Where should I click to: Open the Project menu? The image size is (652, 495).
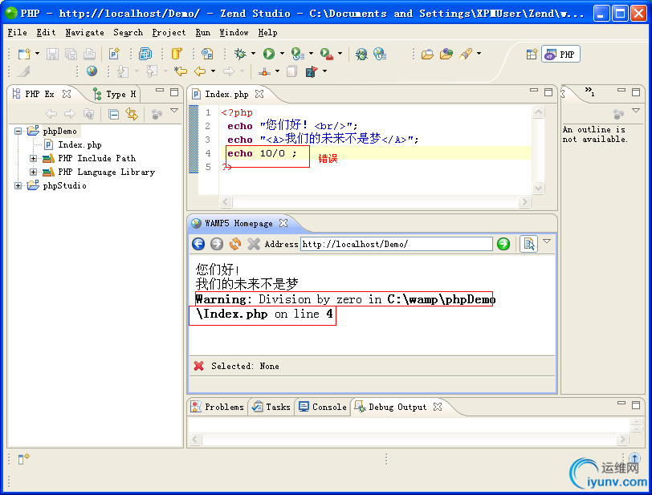click(169, 32)
